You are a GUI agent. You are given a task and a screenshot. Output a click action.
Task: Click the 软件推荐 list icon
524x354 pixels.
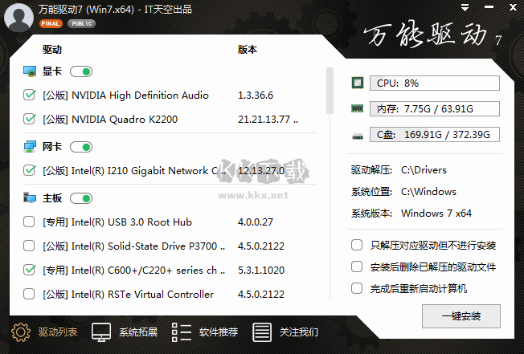tap(182, 332)
